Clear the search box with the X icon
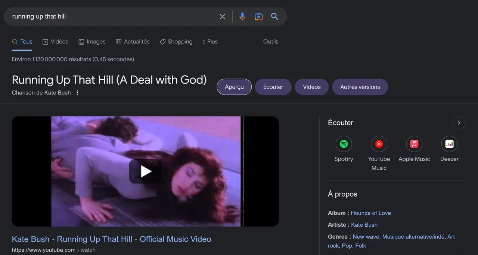The height and width of the screenshot is (255, 478). point(222,16)
